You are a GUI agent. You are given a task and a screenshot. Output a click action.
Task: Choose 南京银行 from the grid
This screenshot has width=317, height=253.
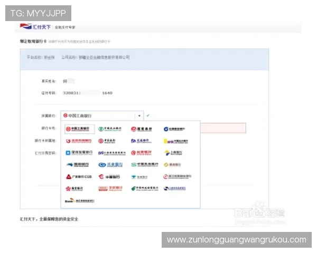coord(74,189)
